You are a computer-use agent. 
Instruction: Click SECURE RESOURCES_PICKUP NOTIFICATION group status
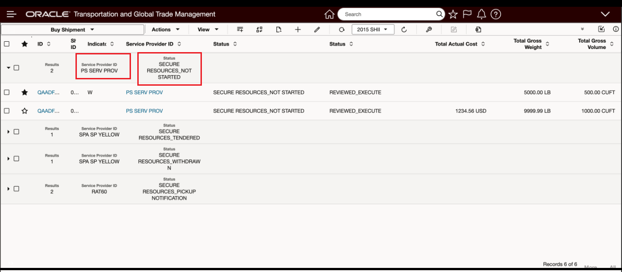[169, 192]
